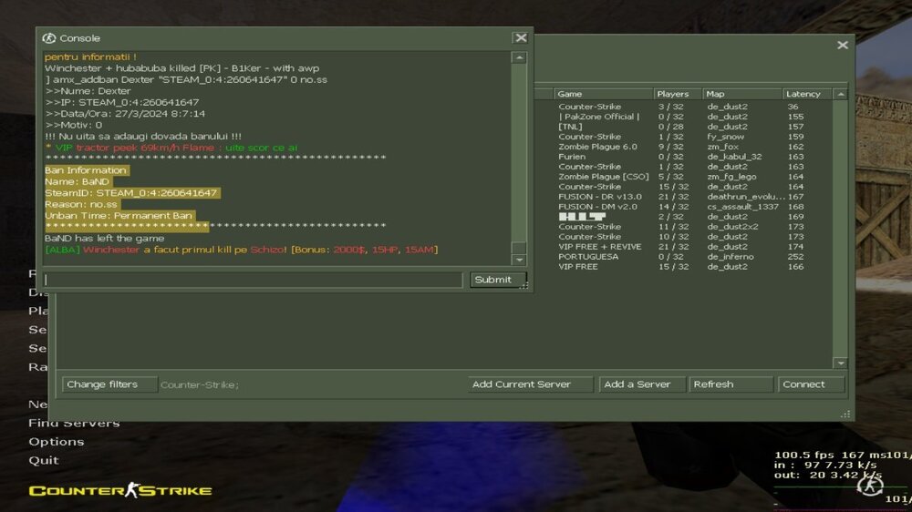Sort server list by Players column
The height and width of the screenshot is (512, 912).
[676, 94]
